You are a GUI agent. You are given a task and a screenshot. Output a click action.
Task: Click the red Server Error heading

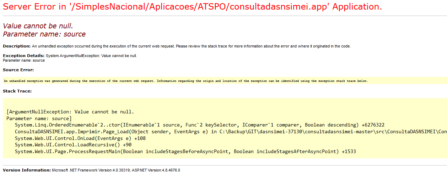coord(192,7)
